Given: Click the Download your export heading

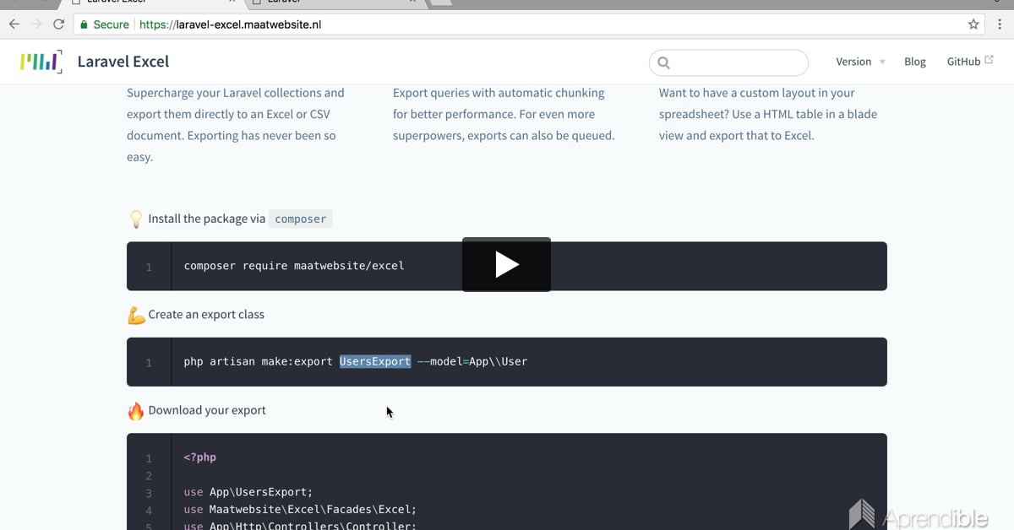Looking at the screenshot, I should [207, 410].
